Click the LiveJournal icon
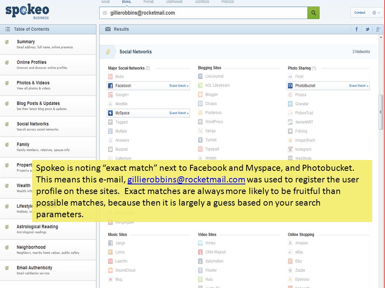Image resolution: width=385 pixels, height=288 pixels. coord(201,76)
